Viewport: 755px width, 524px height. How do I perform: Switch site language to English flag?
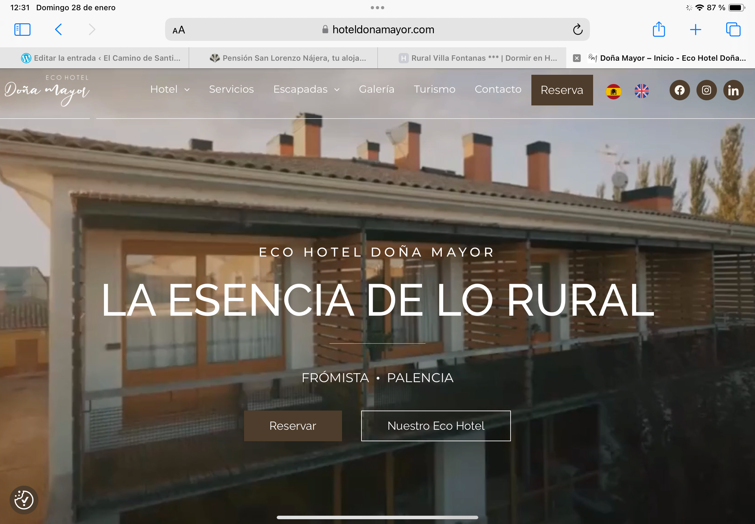click(x=641, y=91)
